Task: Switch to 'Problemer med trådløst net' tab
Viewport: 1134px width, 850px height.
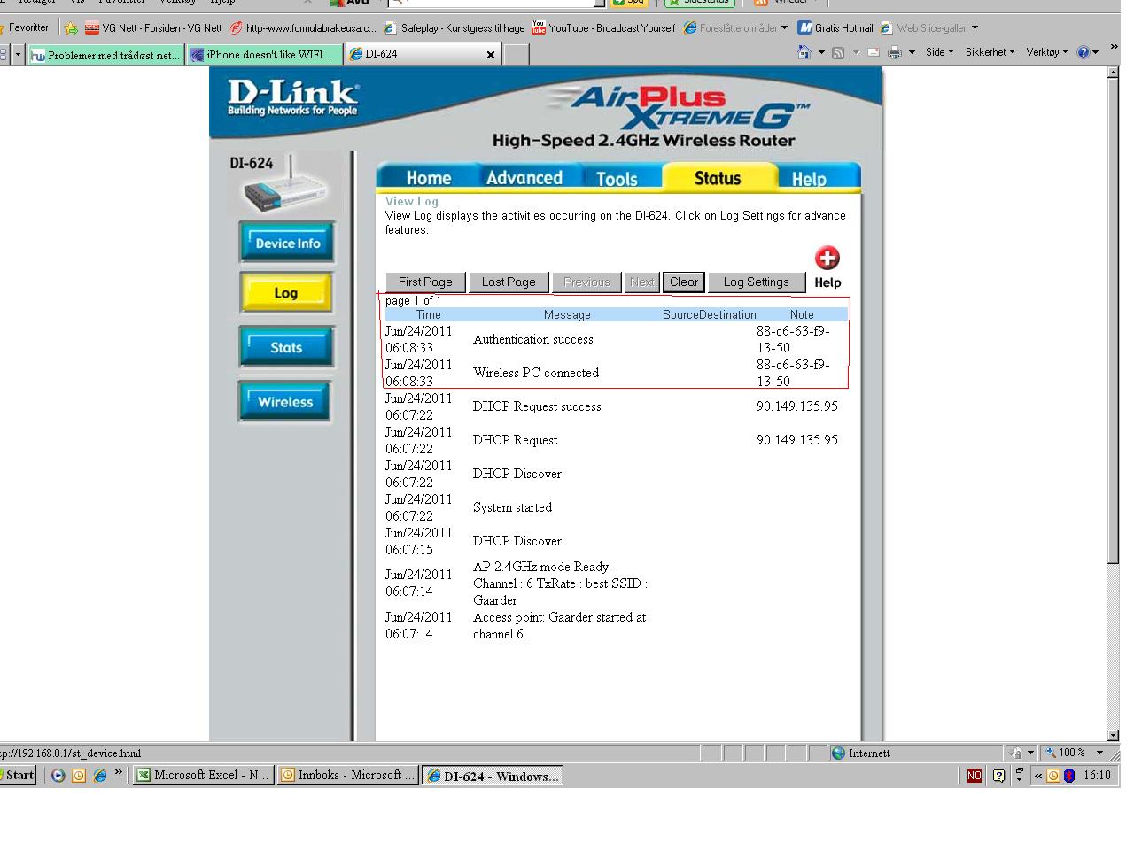Action: point(105,55)
